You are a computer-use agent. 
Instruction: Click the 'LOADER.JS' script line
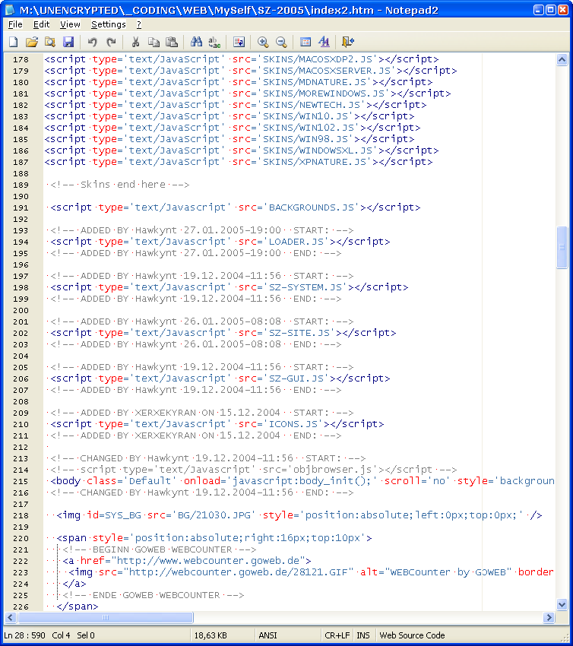220,242
